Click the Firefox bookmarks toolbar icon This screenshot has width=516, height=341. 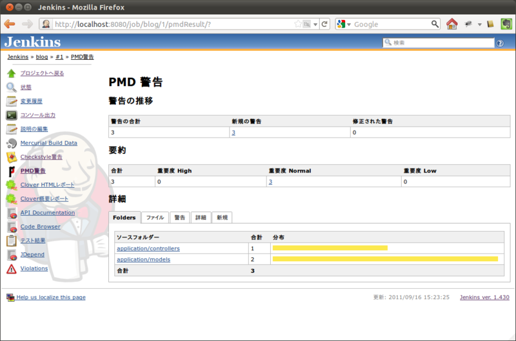(x=491, y=24)
